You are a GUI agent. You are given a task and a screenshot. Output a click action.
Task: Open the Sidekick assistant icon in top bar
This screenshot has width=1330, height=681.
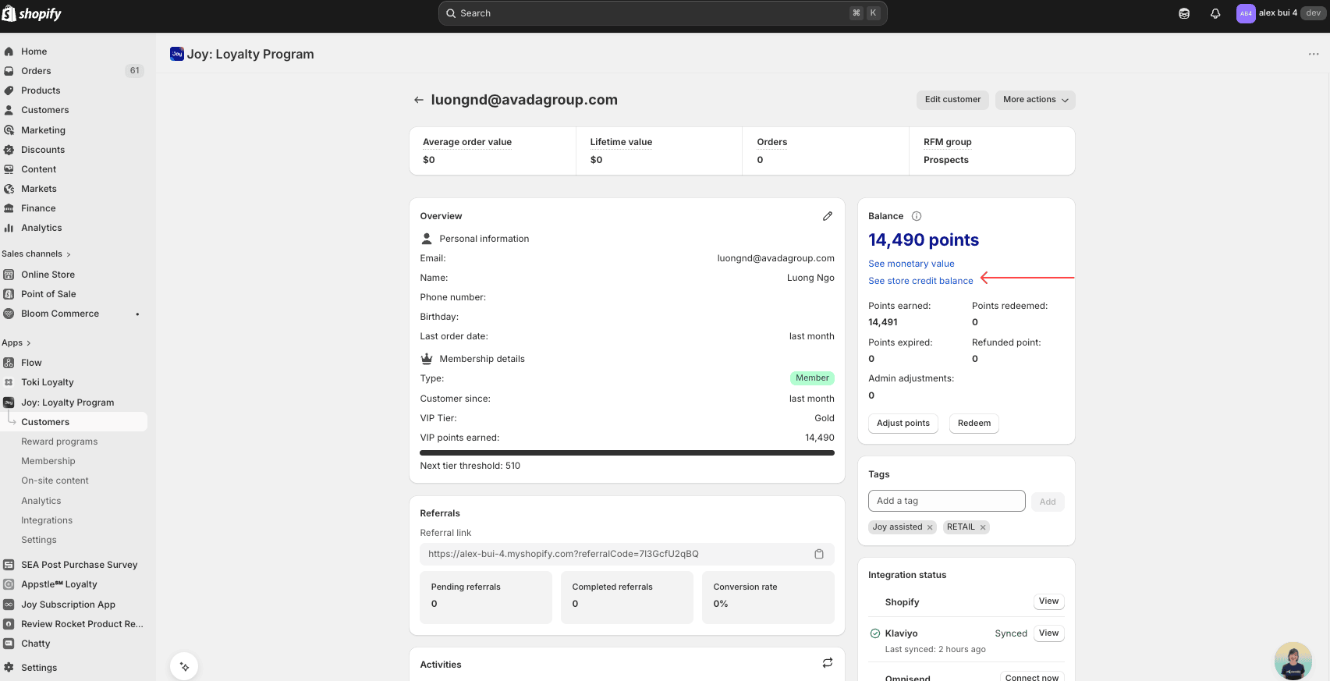(1184, 13)
